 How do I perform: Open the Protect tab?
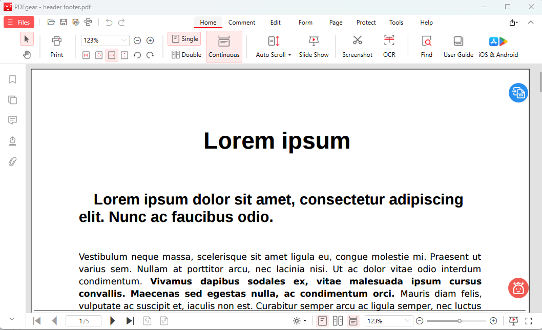point(366,23)
